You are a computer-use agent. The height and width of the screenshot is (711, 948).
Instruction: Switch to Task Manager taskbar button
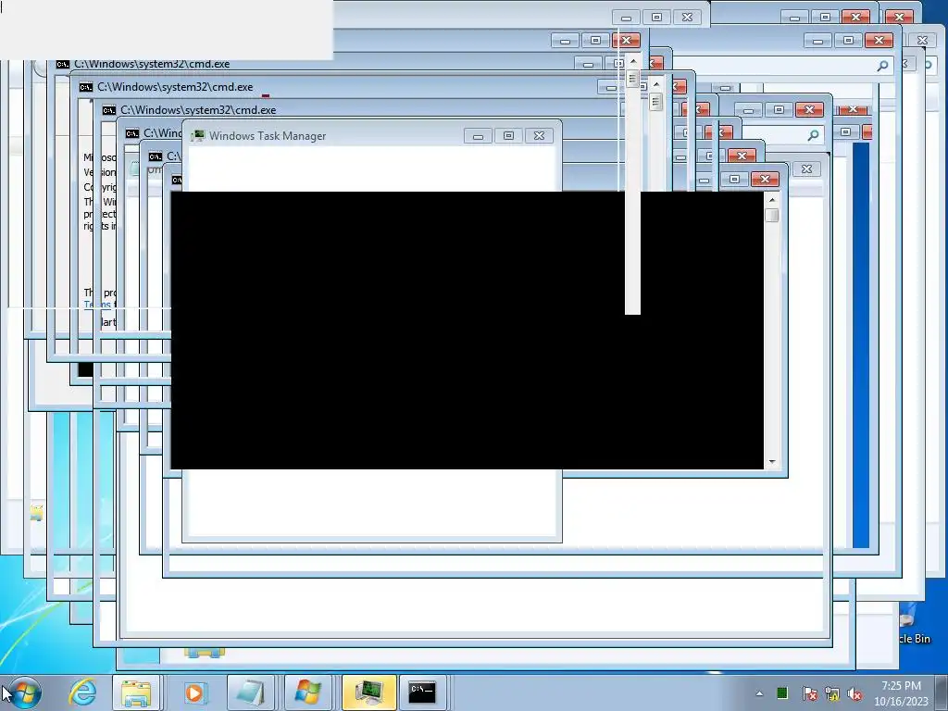(368, 692)
